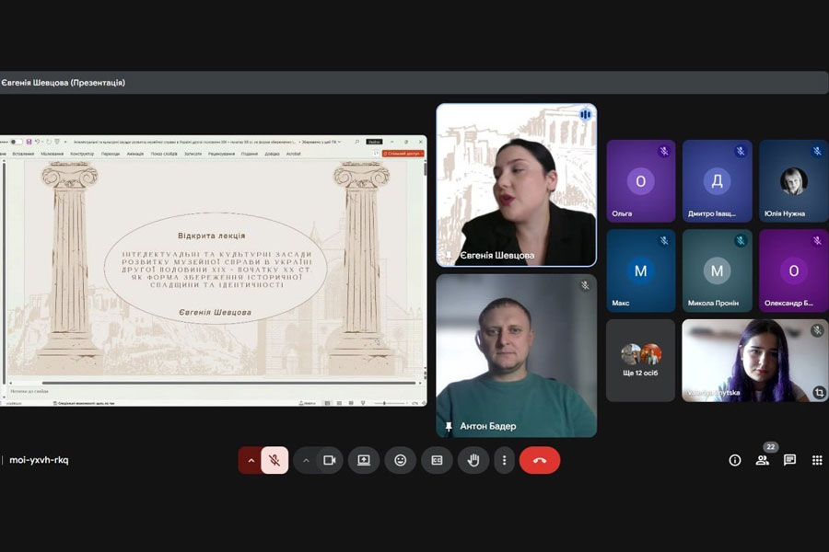The width and height of the screenshot is (829, 552).
Task: Select the Антон Бадер video tile
Action: 517,355
